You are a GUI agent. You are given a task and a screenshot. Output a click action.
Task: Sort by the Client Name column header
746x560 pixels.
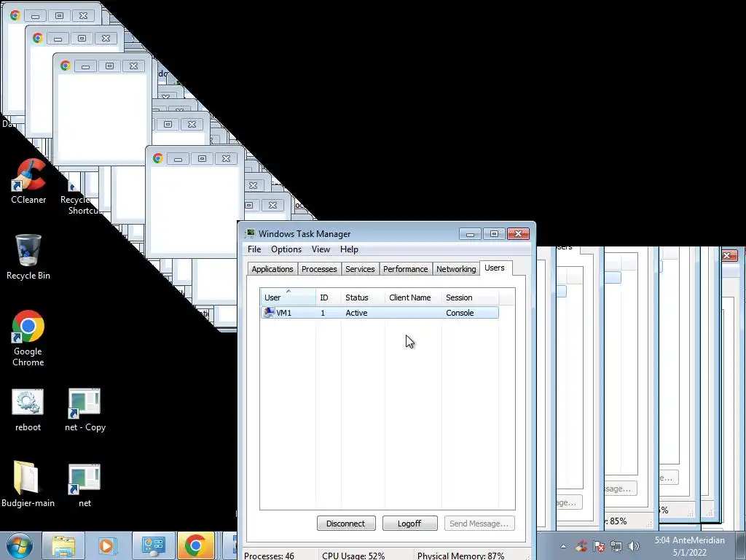click(414, 297)
